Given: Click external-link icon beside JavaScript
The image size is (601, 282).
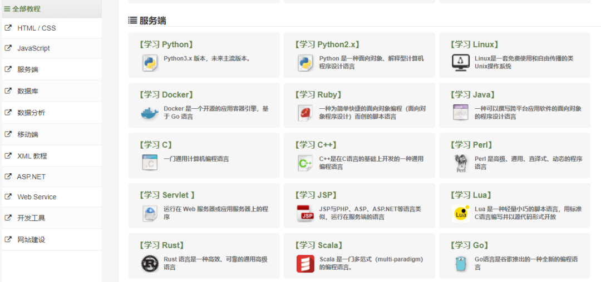Looking at the screenshot, I should [x=8, y=48].
